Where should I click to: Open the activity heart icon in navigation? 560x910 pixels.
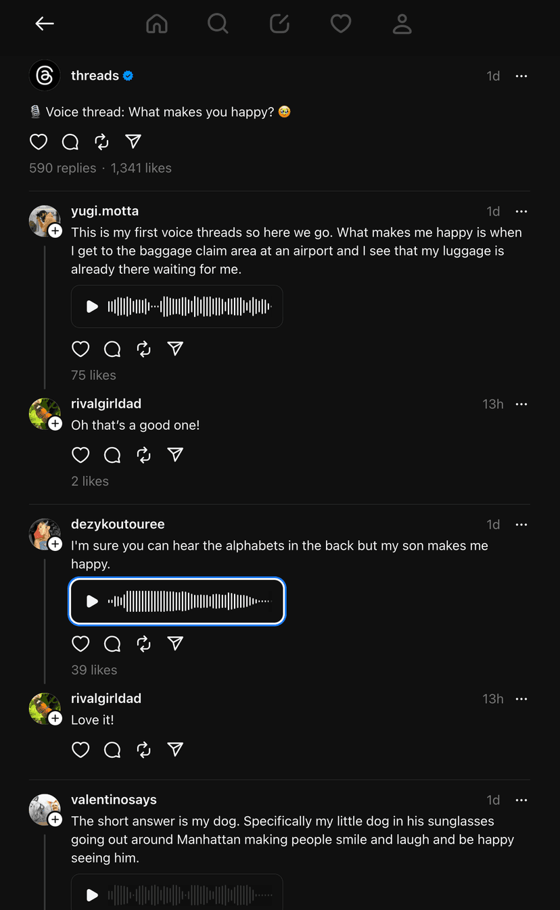[341, 24]
